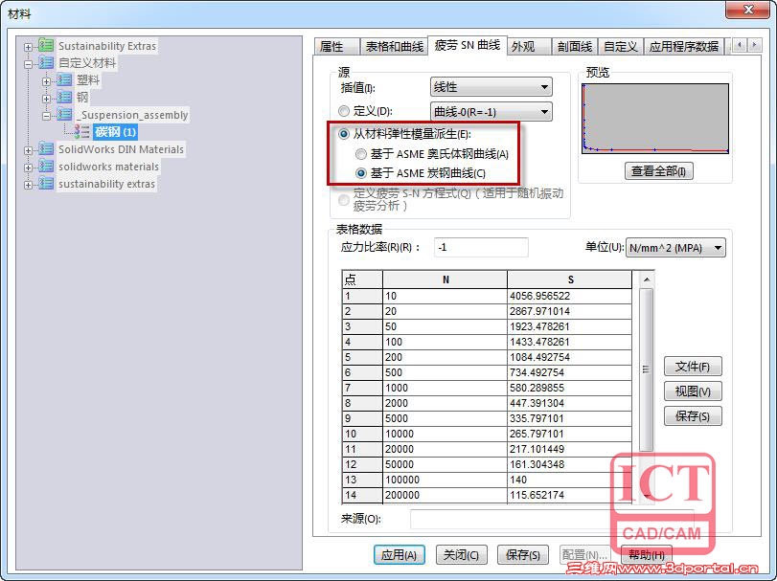The height and width of the screenshot is (581, 777).
Task: Close the 材料 dialog window
Action: point(747,10)
